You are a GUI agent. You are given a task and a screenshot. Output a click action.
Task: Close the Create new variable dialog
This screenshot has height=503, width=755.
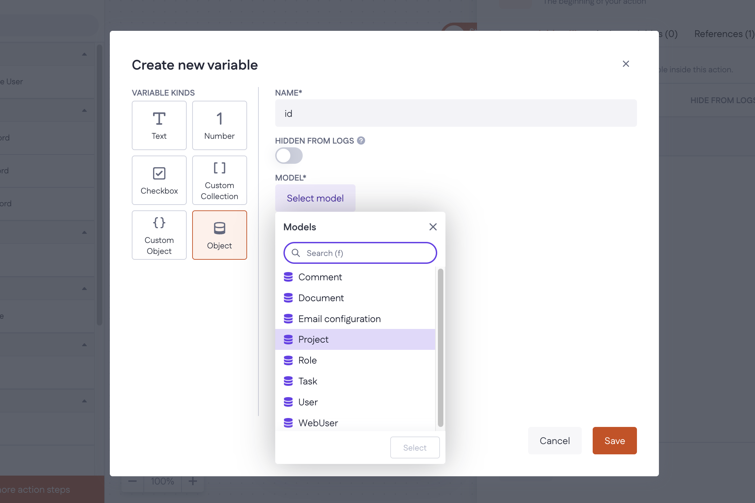626,64
